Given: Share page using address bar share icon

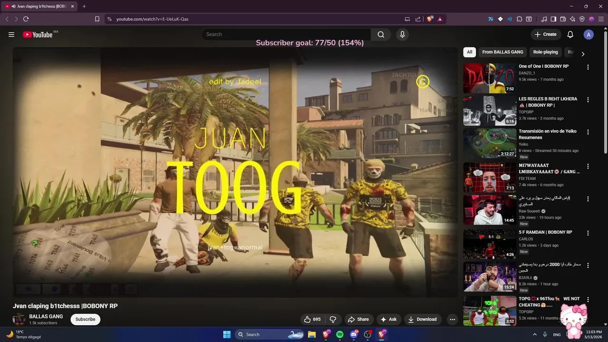Looking at the screenshot, I should click(418, 19).
